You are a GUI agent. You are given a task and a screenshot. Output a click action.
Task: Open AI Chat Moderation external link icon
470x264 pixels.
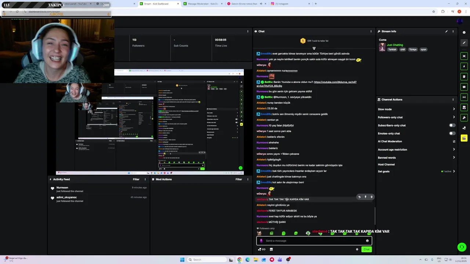(454, 142)
